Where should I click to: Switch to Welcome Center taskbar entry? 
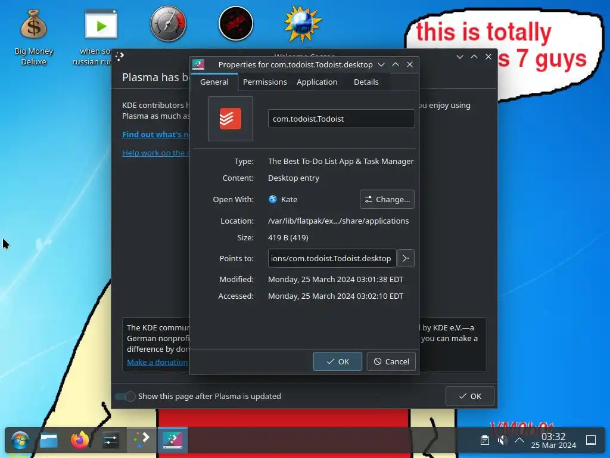coord(141,440)
